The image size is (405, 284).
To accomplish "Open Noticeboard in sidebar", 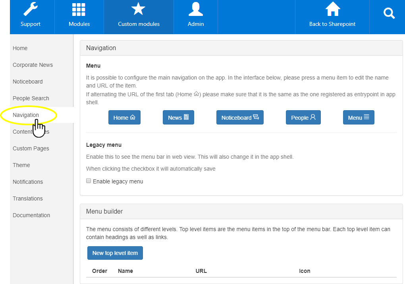I will pyautogui.click(x=28, y=82).
